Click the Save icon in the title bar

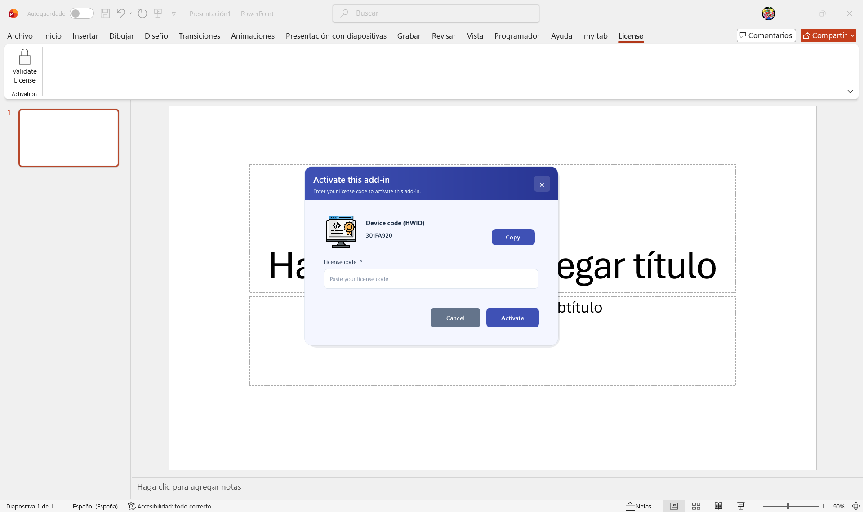[x=105, y=13]
